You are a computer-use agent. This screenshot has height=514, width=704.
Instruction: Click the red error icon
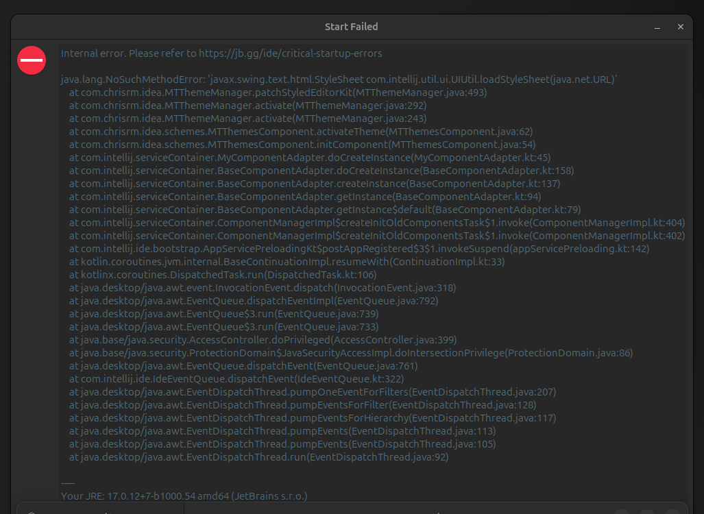31,60
